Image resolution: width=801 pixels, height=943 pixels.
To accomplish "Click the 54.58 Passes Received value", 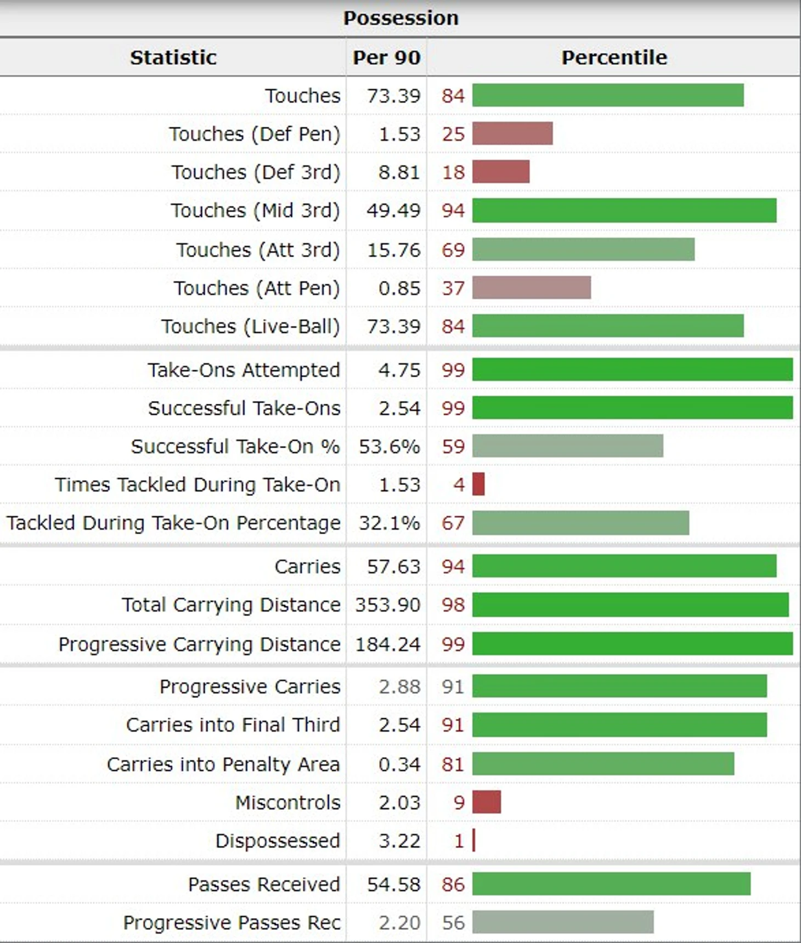I will point(394,884).
